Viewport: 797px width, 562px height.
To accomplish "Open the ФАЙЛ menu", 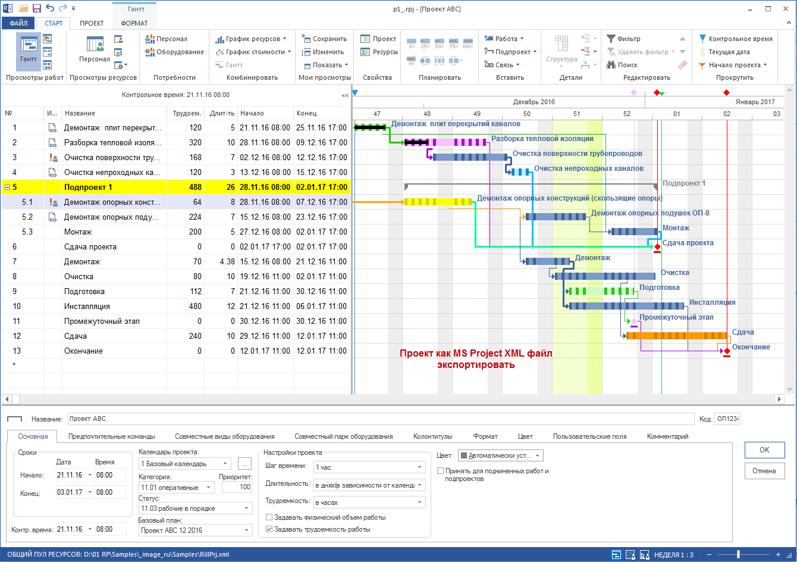I will [x=18, y=23].
